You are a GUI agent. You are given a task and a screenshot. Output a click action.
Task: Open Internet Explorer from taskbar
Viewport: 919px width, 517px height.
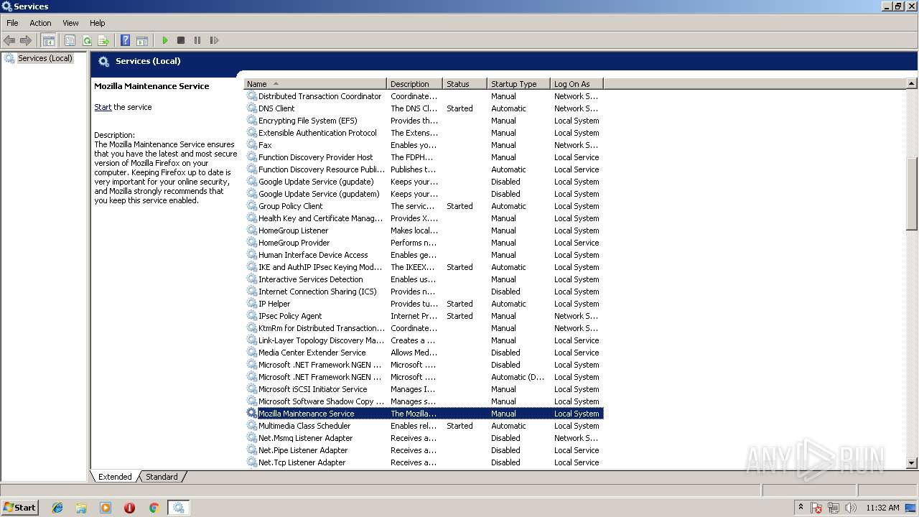click(57, 508)
